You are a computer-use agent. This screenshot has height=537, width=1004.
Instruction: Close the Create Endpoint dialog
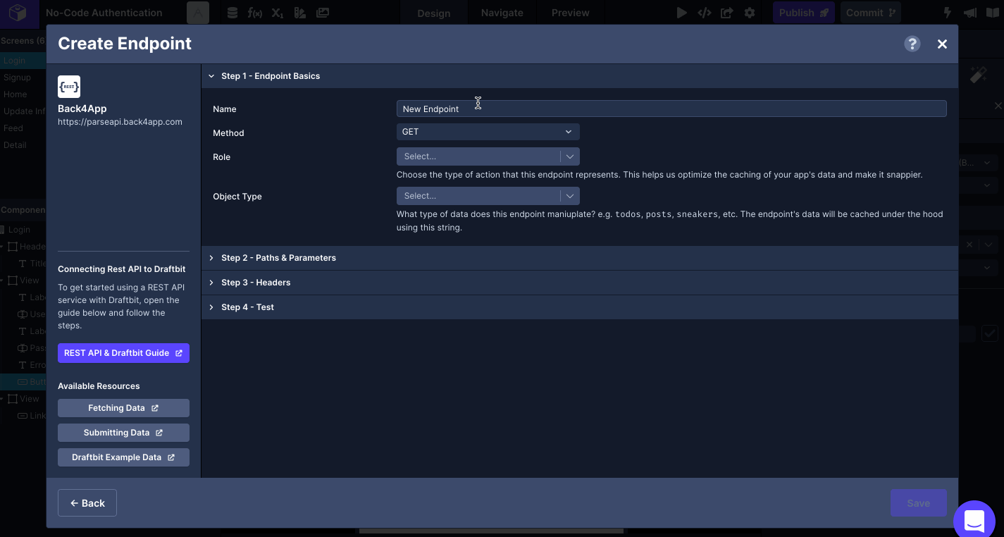tap(942, 44)
